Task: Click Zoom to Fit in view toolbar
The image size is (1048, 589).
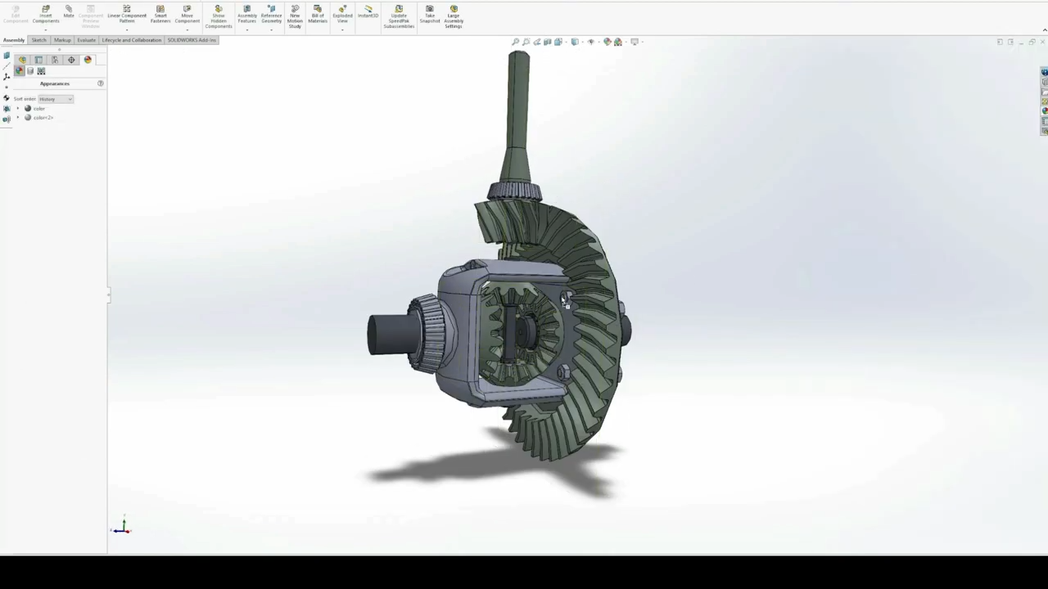Action: [516, 42]
